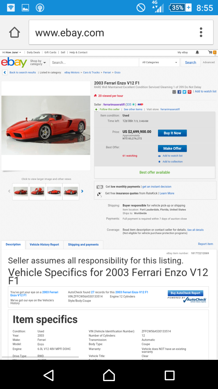Tap the Android back navigation button
Viewport: 218px width, 389px height.
click(49, 375)
